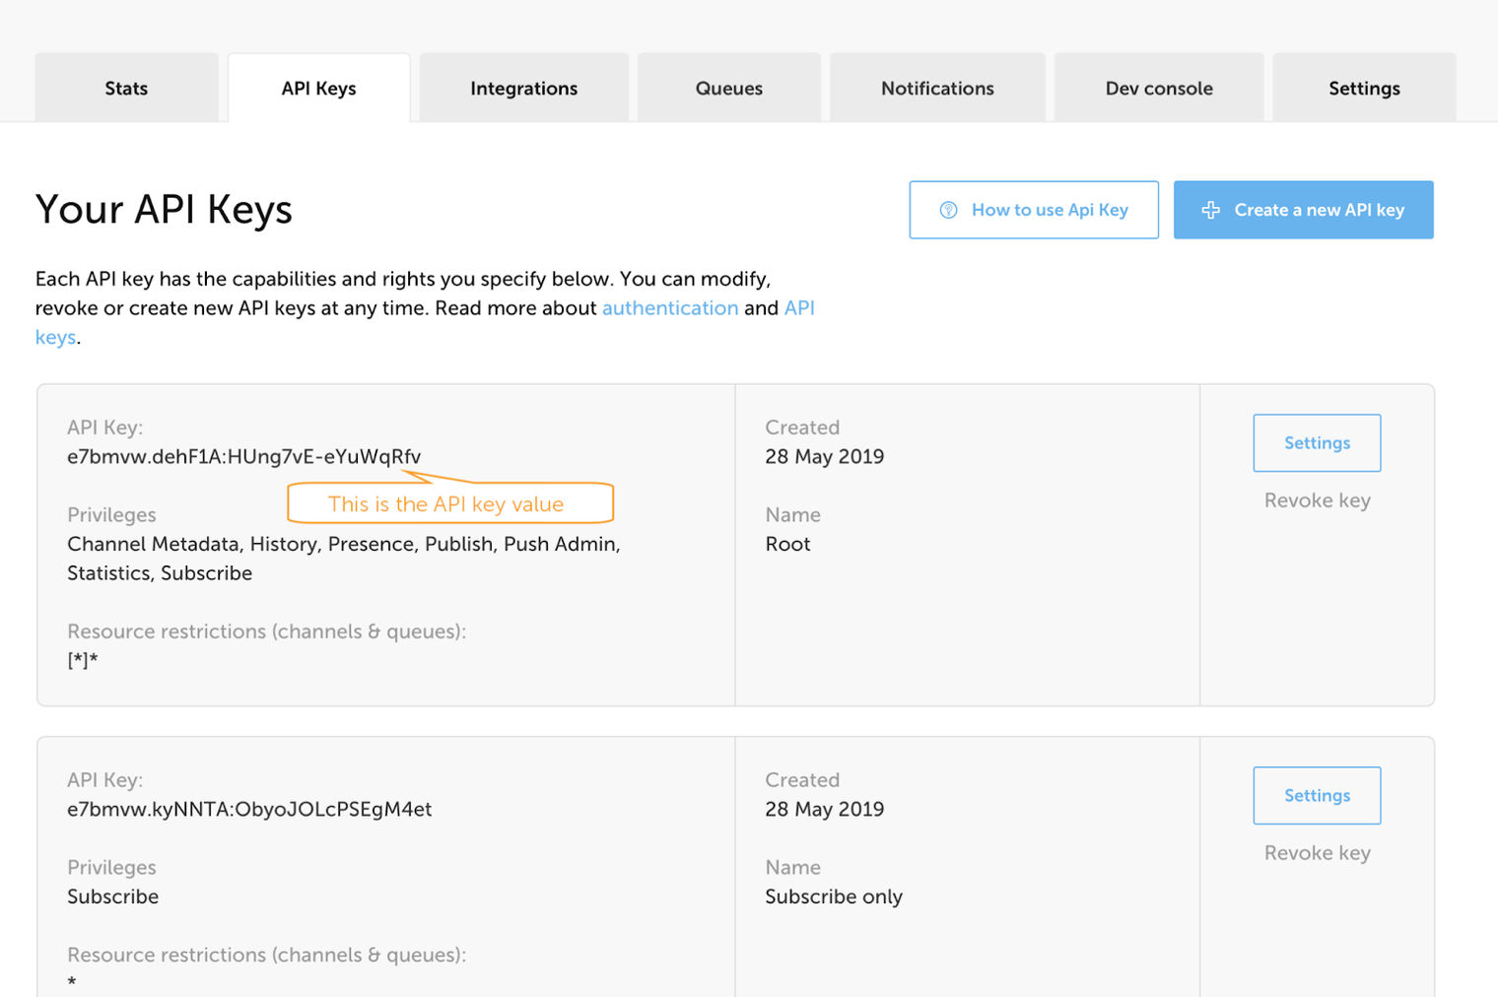This screenshot has height=997, width=1498.
Task: Click the Create a new API key button
Action: coord(1303,209)
